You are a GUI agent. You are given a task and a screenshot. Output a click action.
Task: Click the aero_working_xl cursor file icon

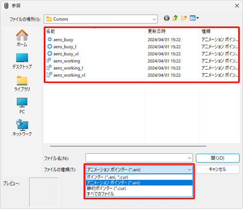[49, 75]
